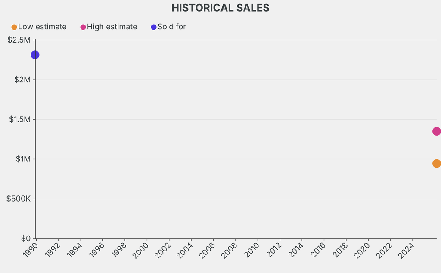
Task: Toggle the Low estimate series label
Action: 42,27
